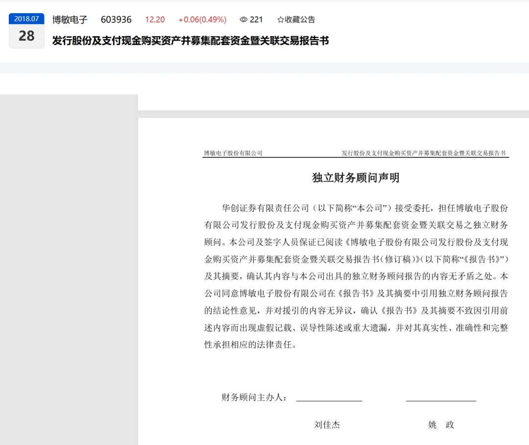Click the 2018.07 date badge
Image resolution: width=529 pixels, height=445 pixels.
point(26,19)
